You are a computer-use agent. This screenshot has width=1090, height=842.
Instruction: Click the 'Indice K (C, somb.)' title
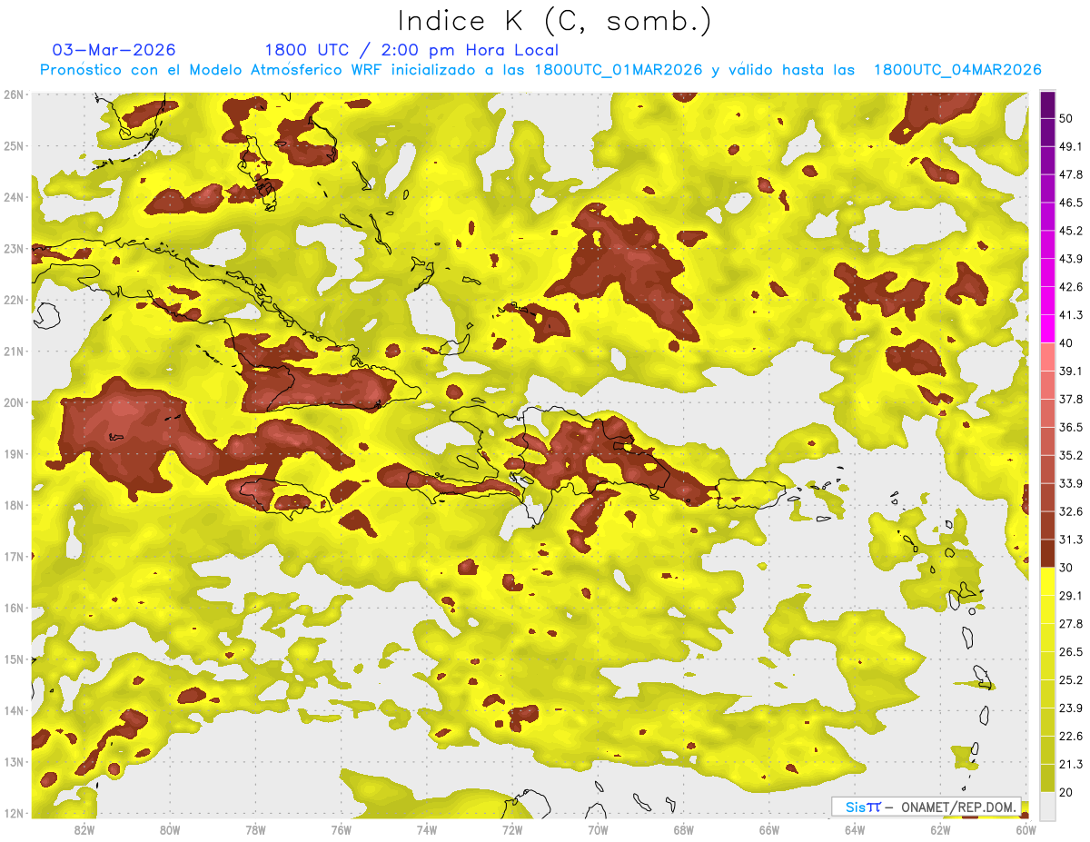pyautogui.click(x=554, y=22)
